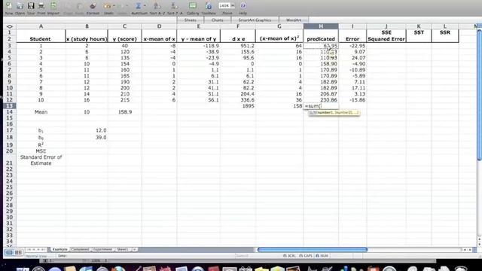
Task: Select row 20 header
Action: 10,151
